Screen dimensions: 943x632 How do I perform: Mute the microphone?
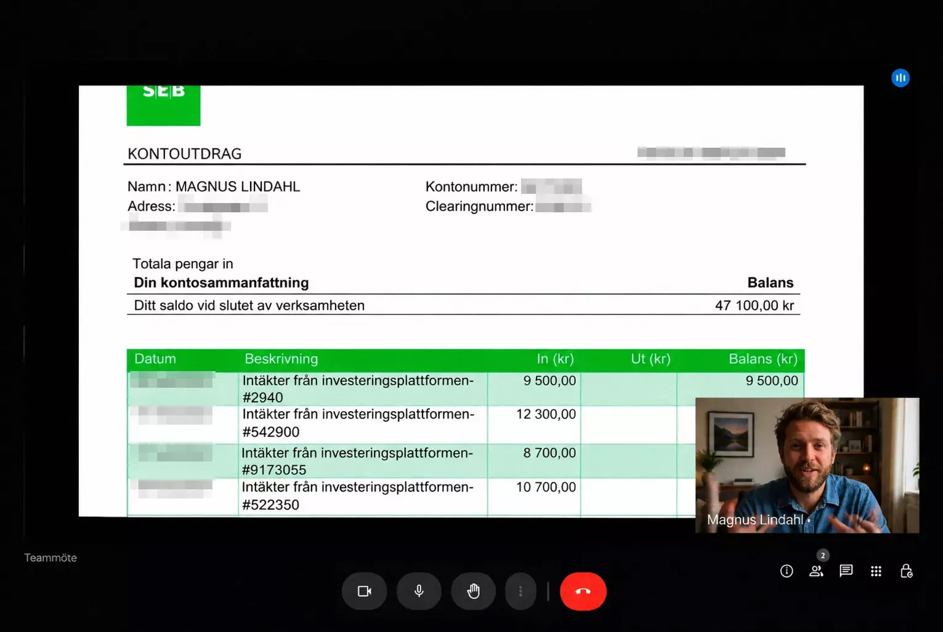pyautogui.click(x=419, y=591)
